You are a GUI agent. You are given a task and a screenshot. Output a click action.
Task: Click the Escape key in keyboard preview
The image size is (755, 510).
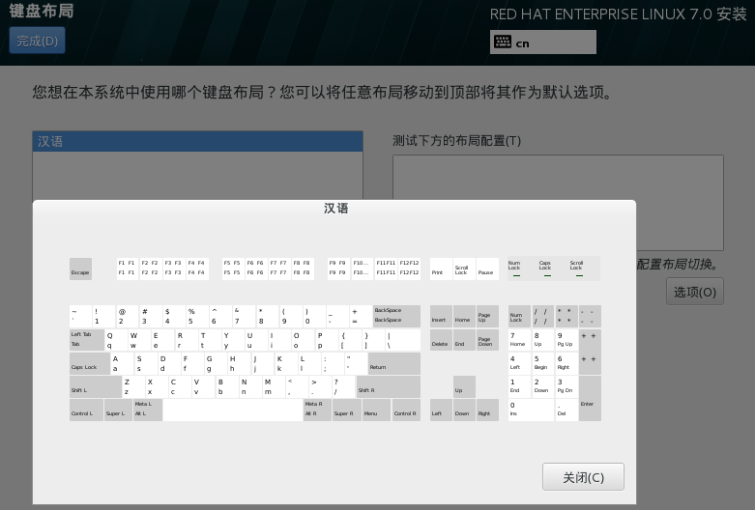click(x=80, y=269)
